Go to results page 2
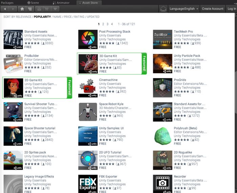The width and height of the screenshot is (237, 193). [x=103, y=24]
